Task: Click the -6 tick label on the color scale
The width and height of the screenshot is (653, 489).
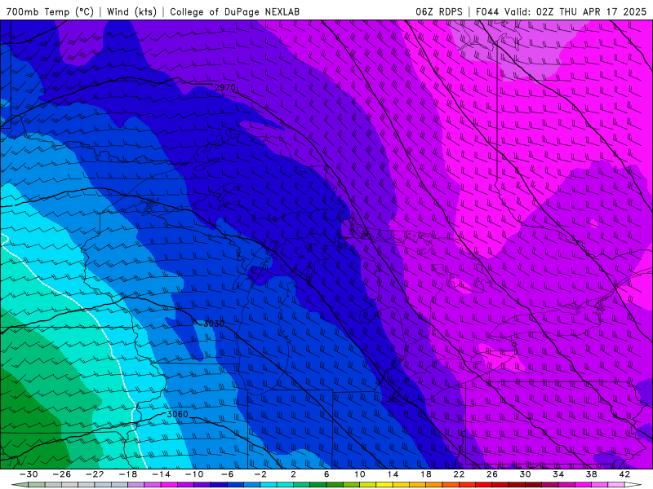Action: tap(227, 474)
